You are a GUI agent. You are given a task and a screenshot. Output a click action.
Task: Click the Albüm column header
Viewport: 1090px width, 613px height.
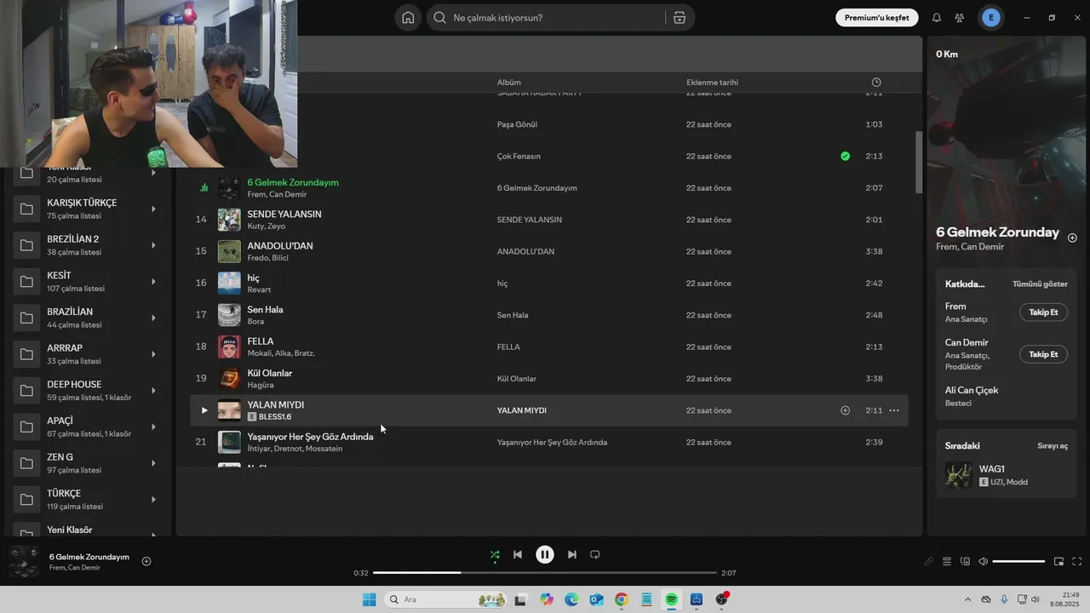click(x=509, y=83)
